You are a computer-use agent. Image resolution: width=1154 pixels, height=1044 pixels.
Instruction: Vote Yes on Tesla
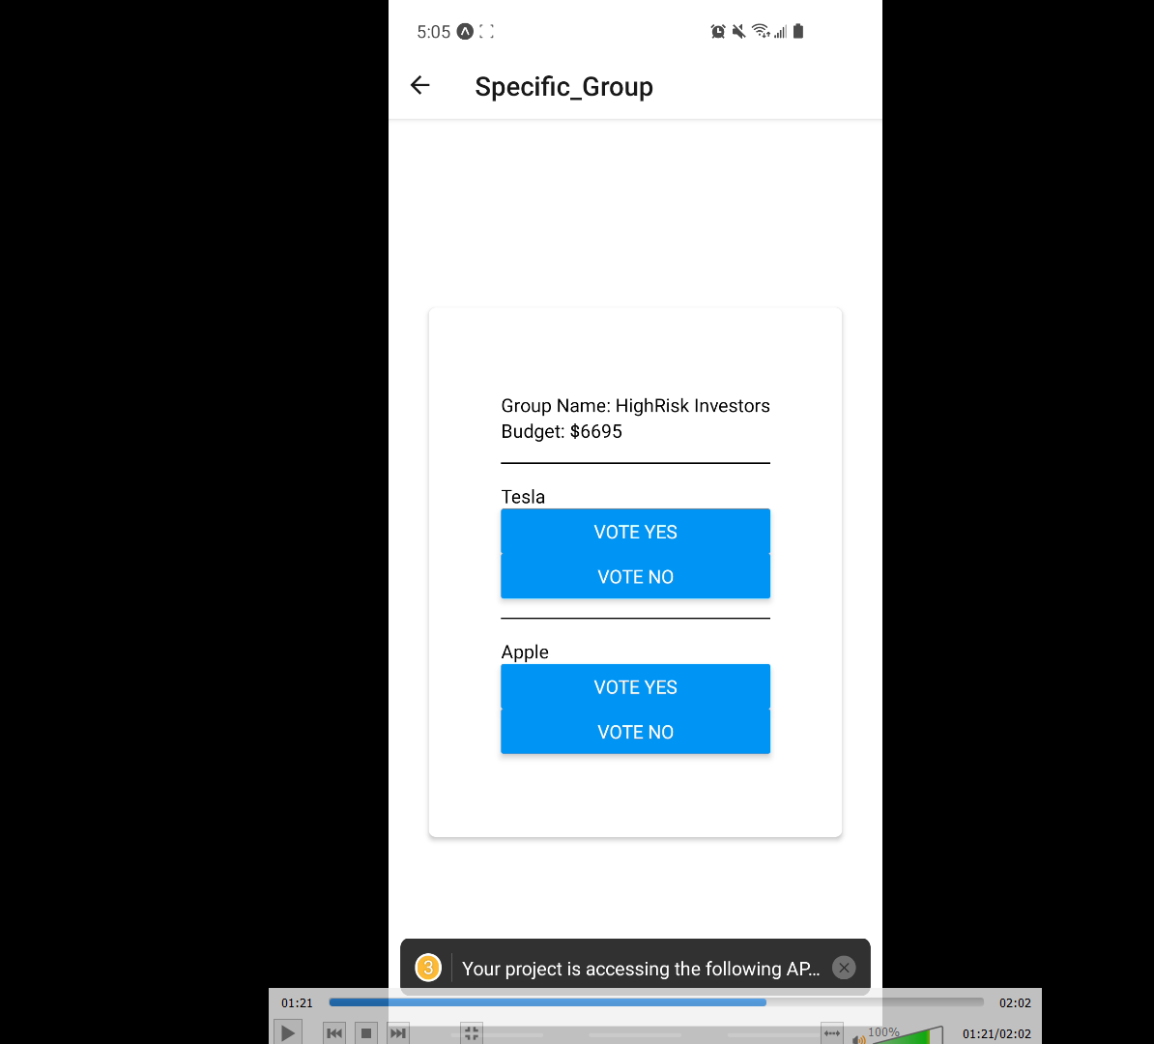coord(635,531)
